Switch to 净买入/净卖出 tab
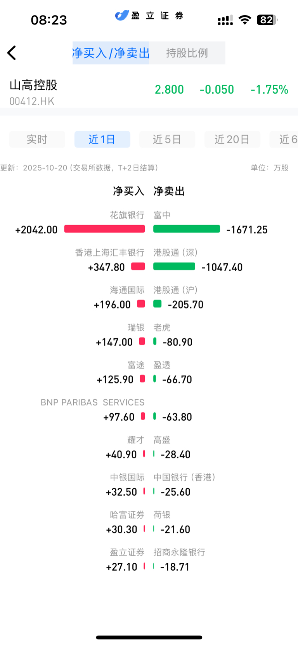The image size is (298, 646). [x=111, y=53]
